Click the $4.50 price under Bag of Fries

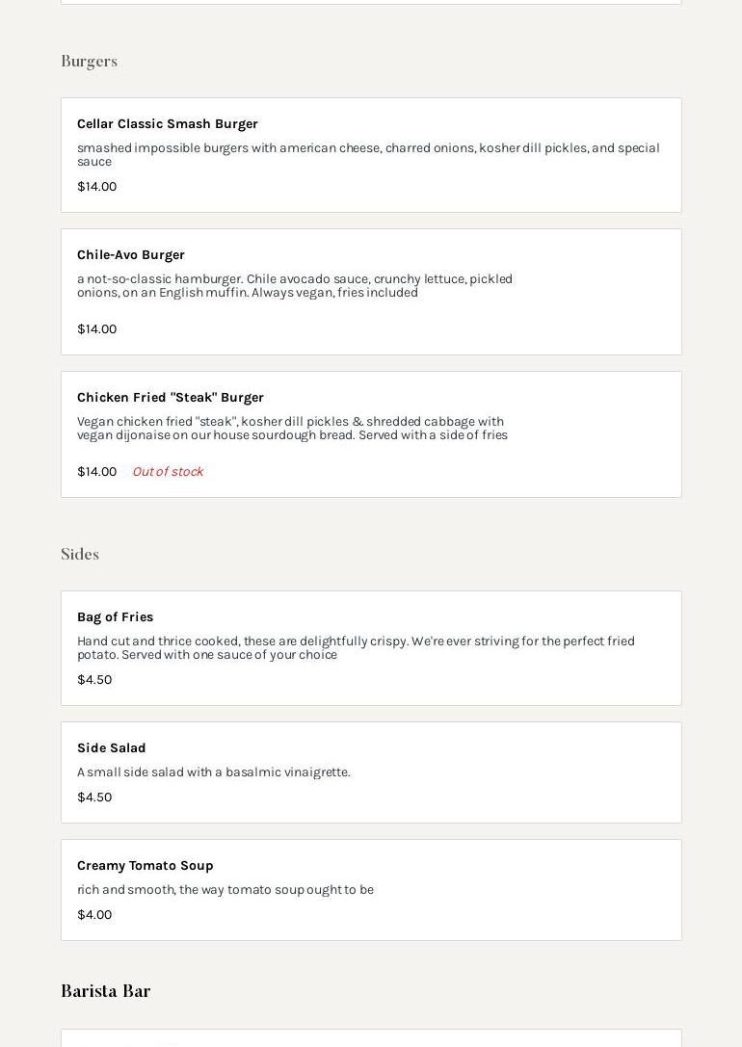pos(94,680)
